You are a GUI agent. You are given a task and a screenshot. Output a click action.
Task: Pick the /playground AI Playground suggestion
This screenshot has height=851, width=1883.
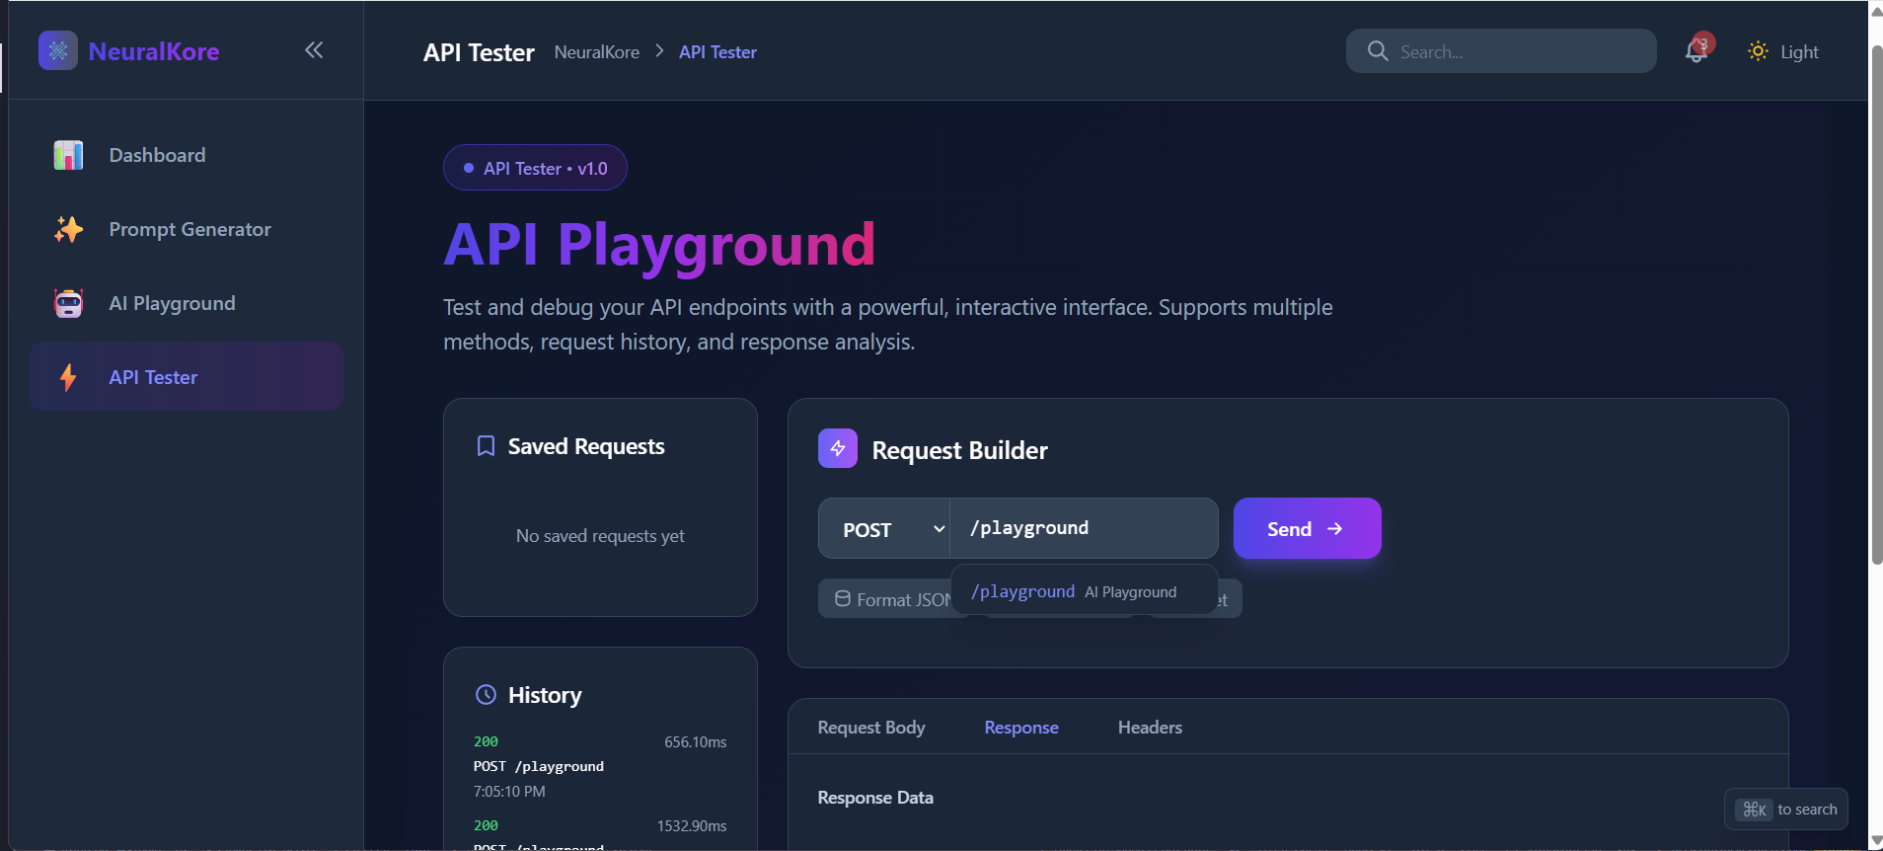pyautogui.click(x=1084, y=591)
